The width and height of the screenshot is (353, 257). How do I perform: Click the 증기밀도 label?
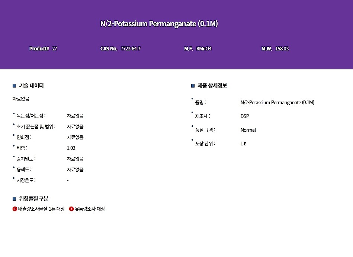coord(26,159)
